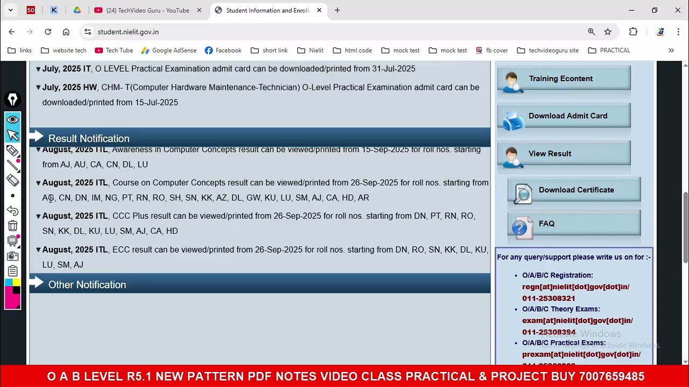Open the whiteboard easel tool
The image size is (689, 387).
pos(12,241)
